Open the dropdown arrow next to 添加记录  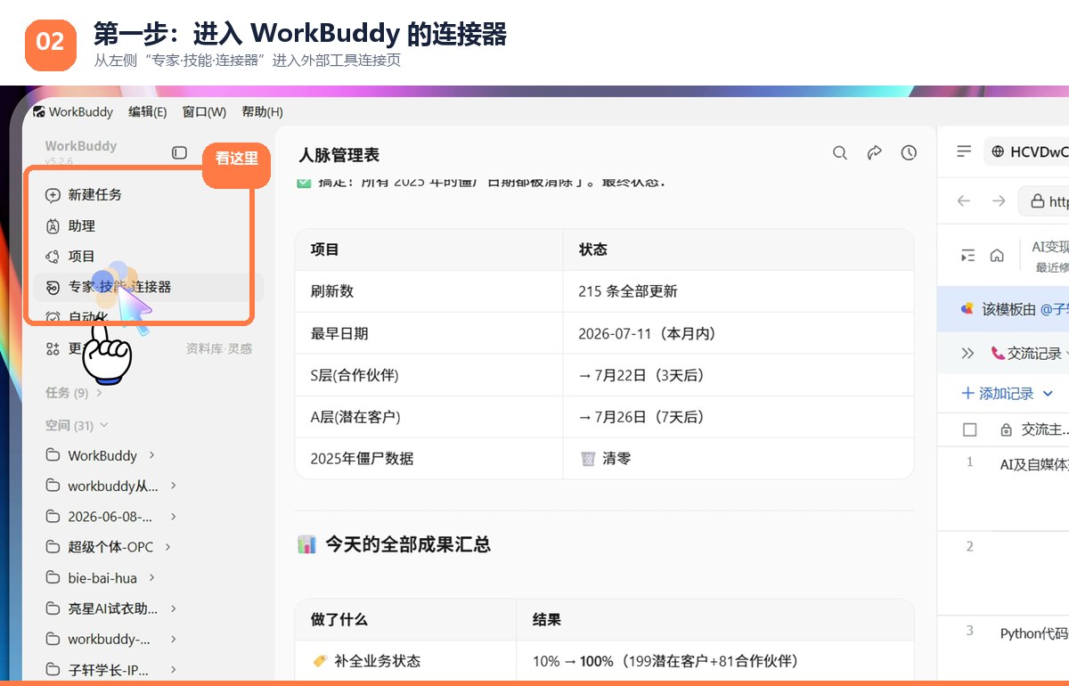[1048, 394]
